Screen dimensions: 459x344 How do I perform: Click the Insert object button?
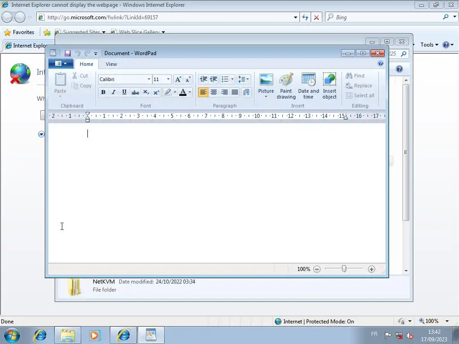coord(329,86)
